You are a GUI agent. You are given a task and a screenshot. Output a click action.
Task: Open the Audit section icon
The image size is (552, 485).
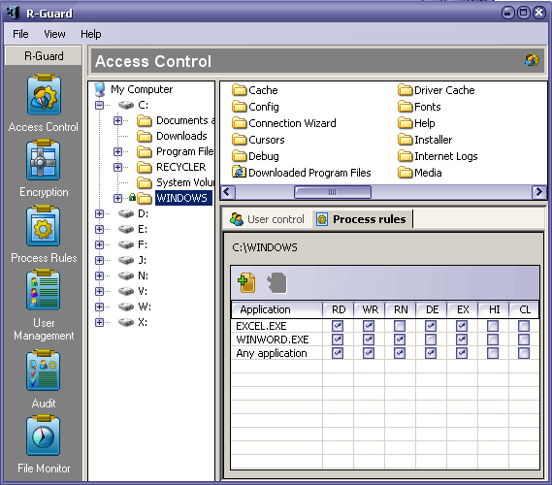pos(44,371)
